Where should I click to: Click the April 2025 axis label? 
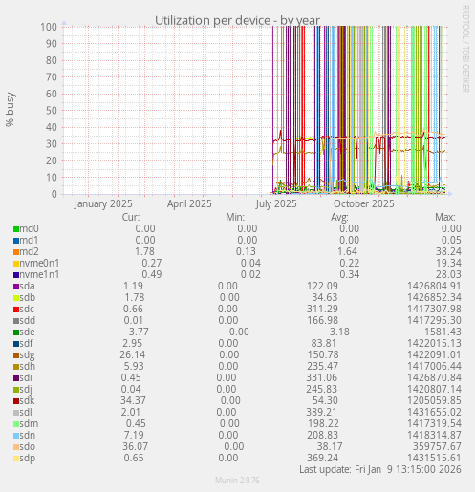(x=189, y=203)
